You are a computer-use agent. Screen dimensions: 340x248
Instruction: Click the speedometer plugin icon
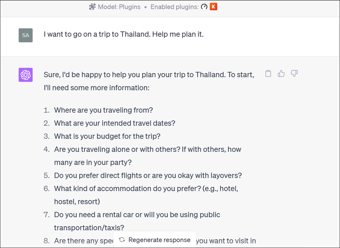pos(204,7)
